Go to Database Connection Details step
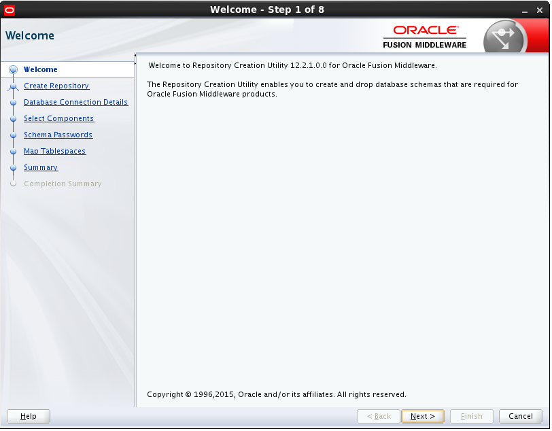Viewport: 552px width, 431px height. click(75, 102)
